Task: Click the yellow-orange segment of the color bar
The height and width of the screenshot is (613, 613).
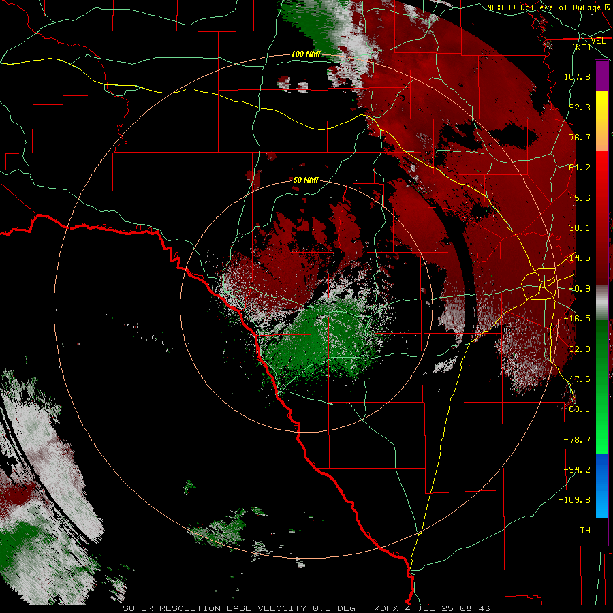Action: (601, 121)
